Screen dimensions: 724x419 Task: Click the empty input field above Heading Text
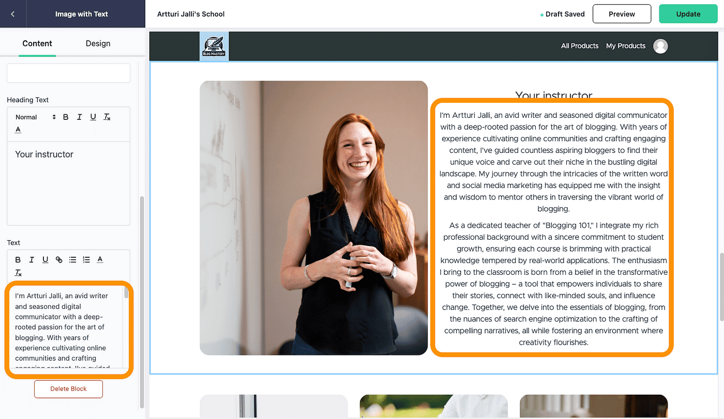point(68,73)
